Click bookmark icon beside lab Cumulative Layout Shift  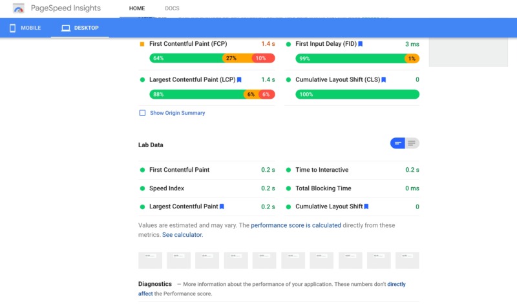coord(366,207)
